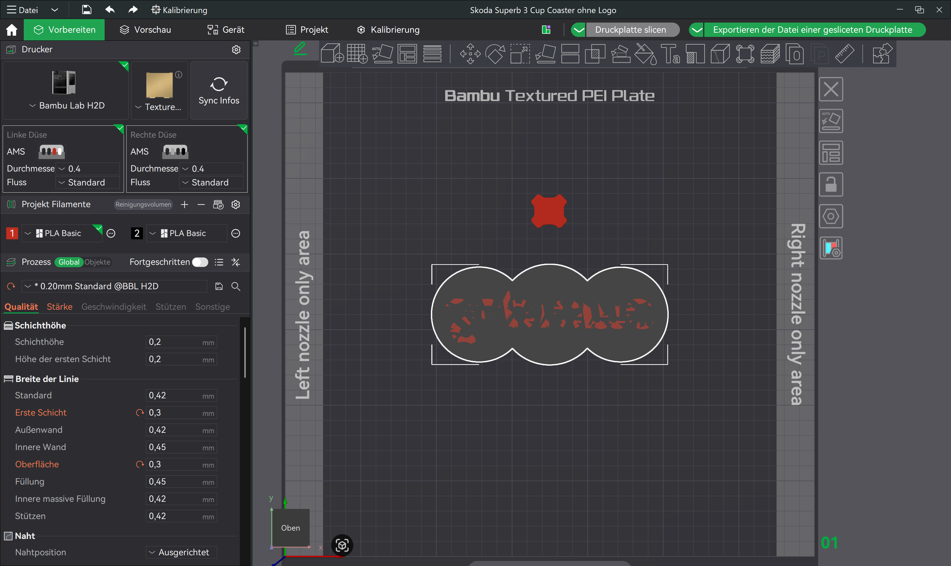Save the process preset

coord(219,286)
